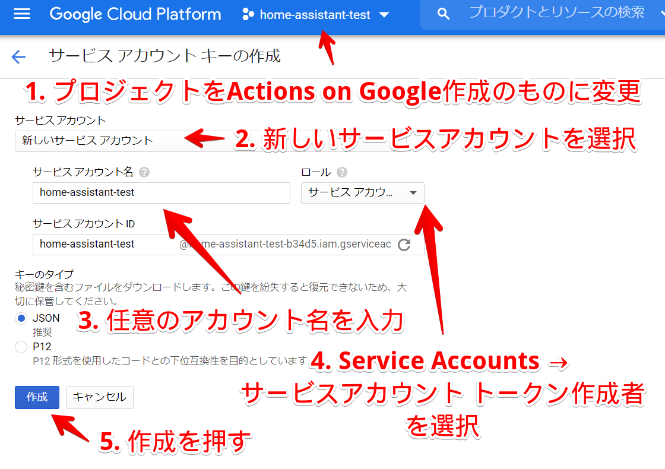Click the P12 backward compatibility description text
Viewport: 665px width, 469px height.
[170, 361]
